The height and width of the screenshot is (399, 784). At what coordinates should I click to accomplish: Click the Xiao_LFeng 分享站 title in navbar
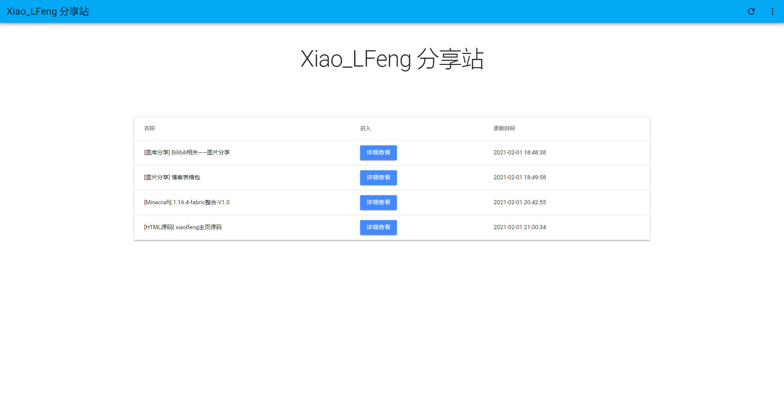coord(48,11)
